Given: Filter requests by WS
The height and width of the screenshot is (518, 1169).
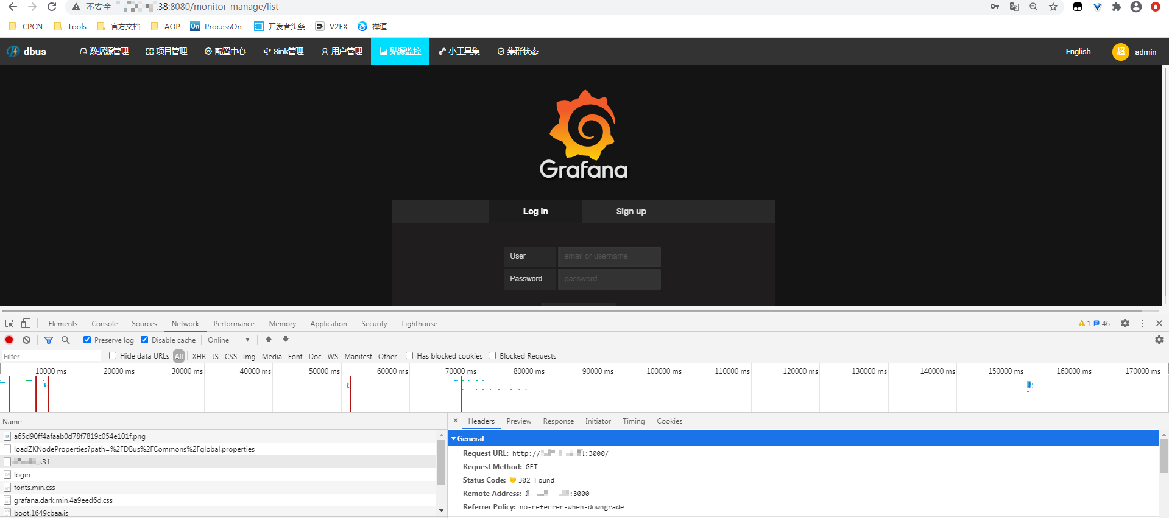Looking at the screenshot, I should click(333, 356).
